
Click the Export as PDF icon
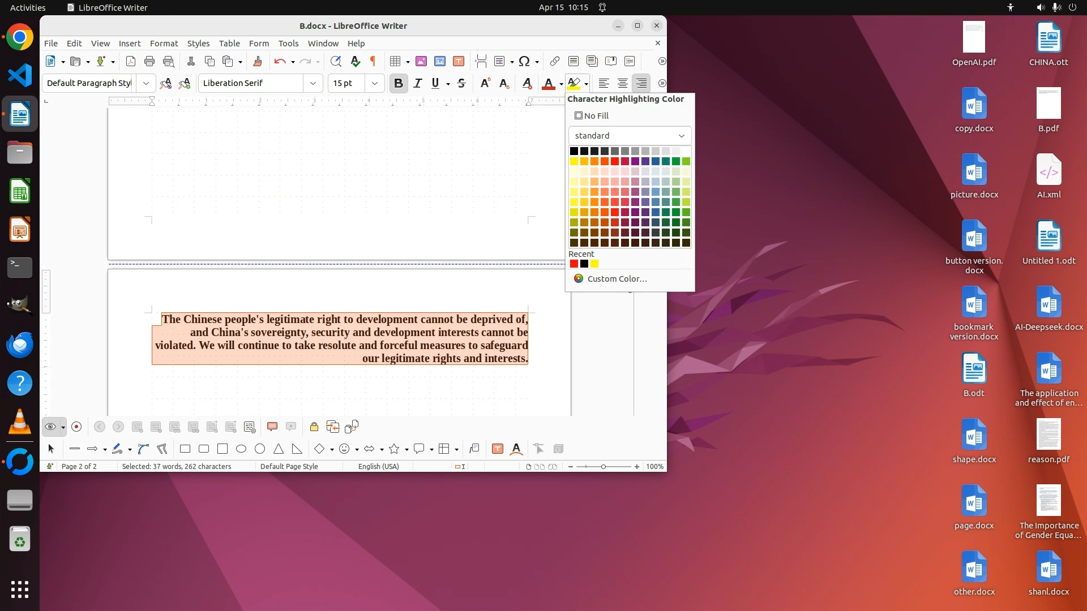pyautogui.click(x=131, y=61)
